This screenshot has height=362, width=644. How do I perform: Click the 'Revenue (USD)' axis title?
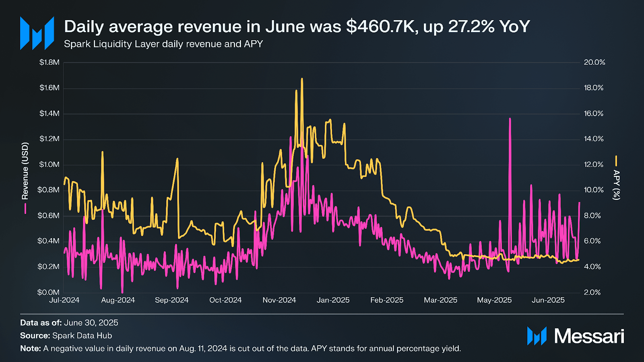point(25,171)
